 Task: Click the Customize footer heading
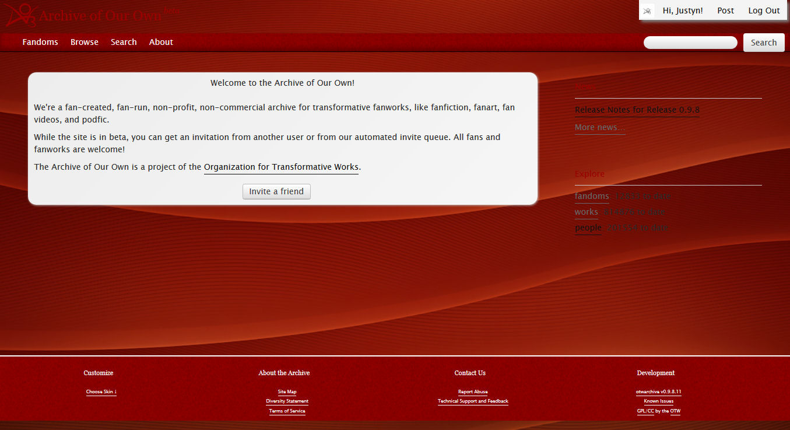point(99,373)
